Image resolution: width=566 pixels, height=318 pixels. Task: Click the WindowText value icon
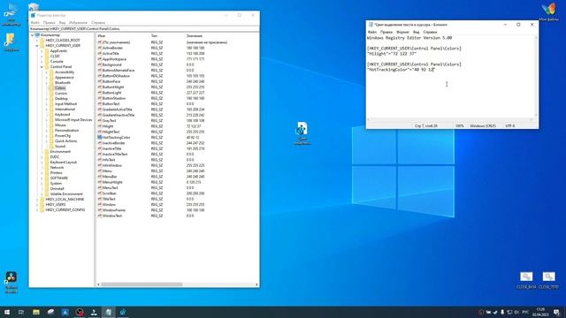click(100, 216)
